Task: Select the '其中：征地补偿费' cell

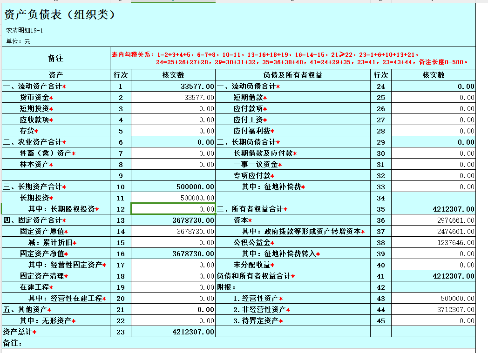Action: coord(293,187)
